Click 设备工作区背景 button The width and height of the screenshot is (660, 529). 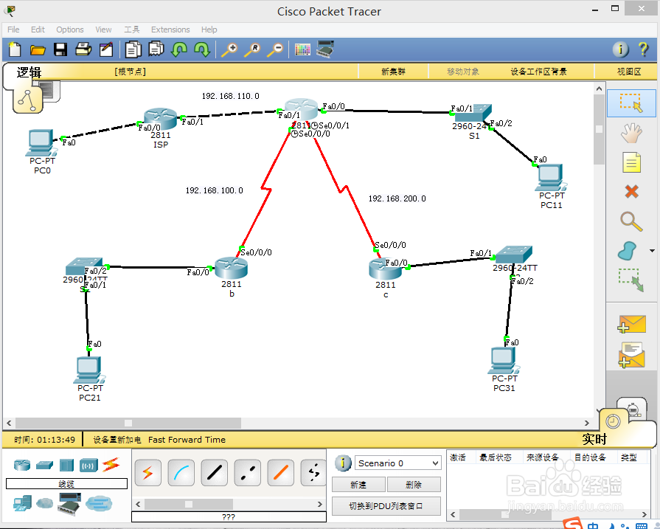(539, 72)
